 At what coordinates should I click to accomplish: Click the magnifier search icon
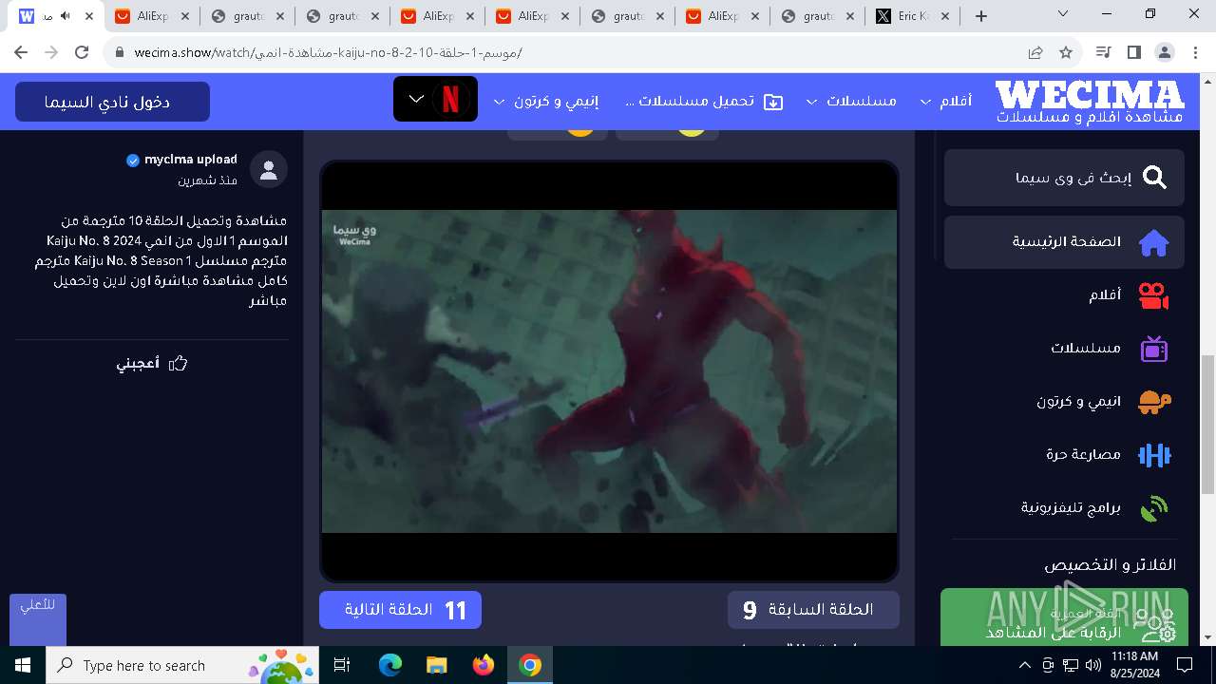coord(1154,178)
